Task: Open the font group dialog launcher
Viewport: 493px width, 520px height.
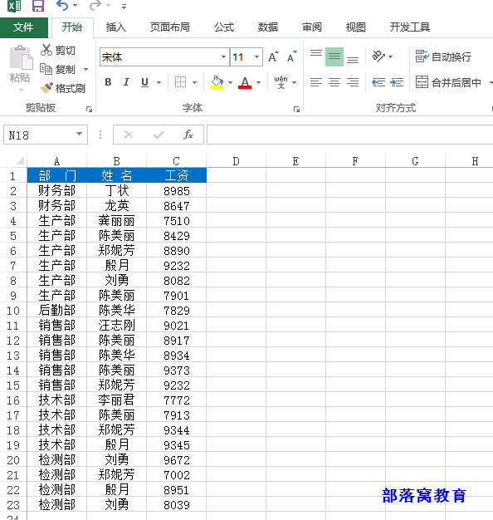Action: click(x=296, y=109)
